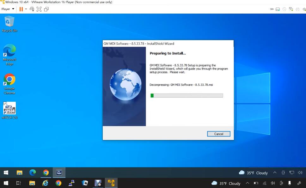This screenshot has width=306, height=188.
Task: Click the pen icon in host tray
Action: [x=299, y=183]
